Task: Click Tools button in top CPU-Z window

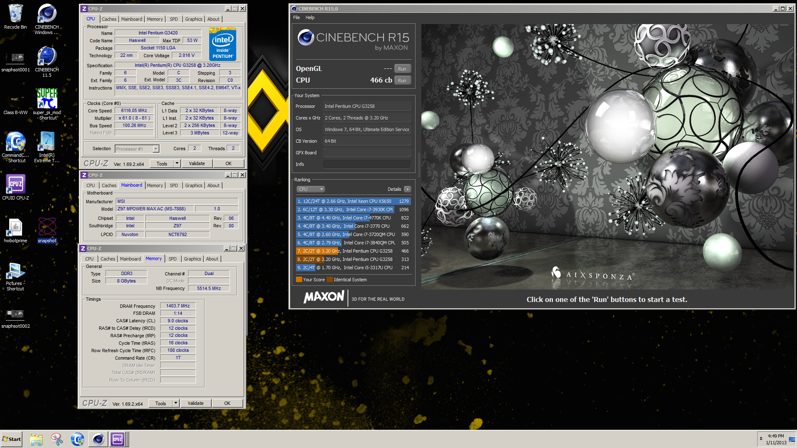Action: 162,163
